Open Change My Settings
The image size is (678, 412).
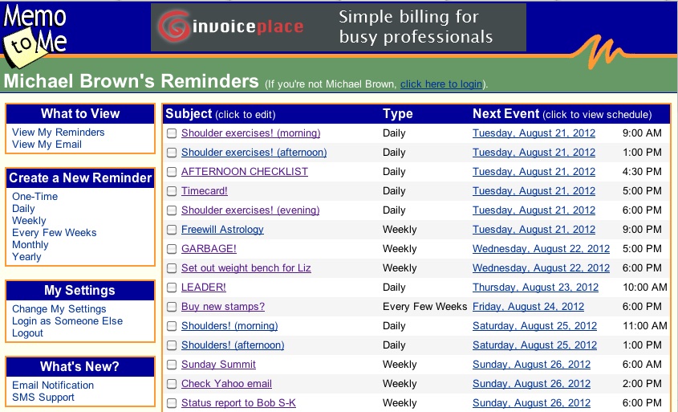59,309
